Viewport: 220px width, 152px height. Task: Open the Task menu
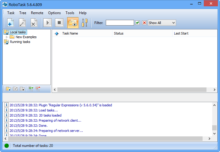tap(11, 13)
